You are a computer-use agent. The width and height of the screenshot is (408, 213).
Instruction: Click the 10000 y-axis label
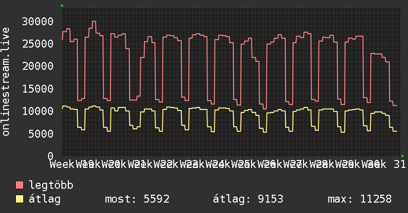click(x=38, y=111)
